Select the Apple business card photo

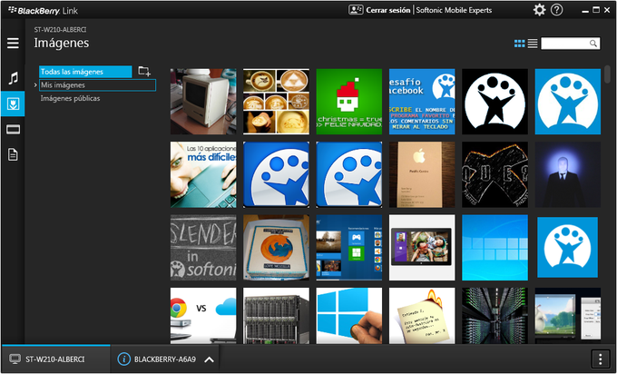click(x=422, y=174)
